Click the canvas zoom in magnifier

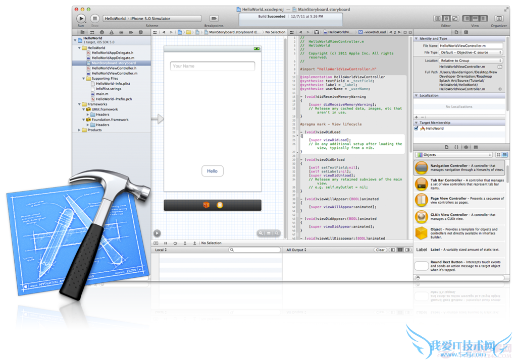(277, 233)
